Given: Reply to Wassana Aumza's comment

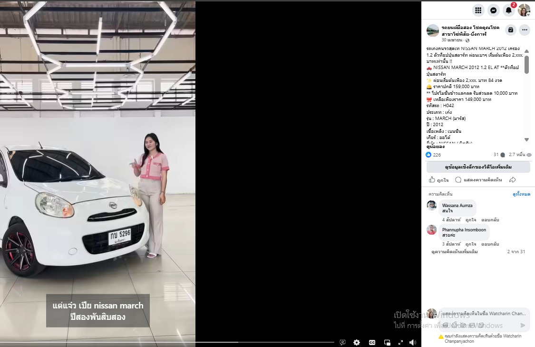Looking at the screenshot, I should 490,219.
